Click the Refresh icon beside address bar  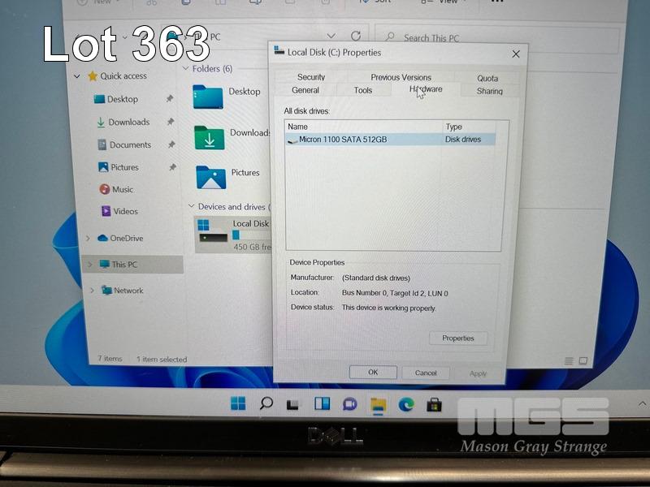[x=355, y=37]
